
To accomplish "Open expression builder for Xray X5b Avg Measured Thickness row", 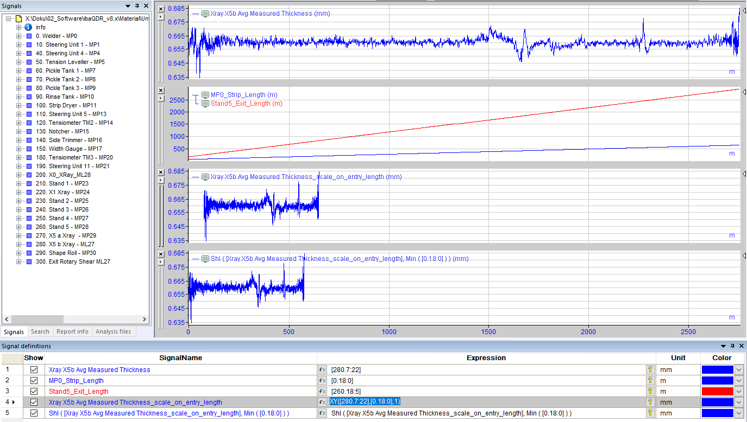I will 323,370.
